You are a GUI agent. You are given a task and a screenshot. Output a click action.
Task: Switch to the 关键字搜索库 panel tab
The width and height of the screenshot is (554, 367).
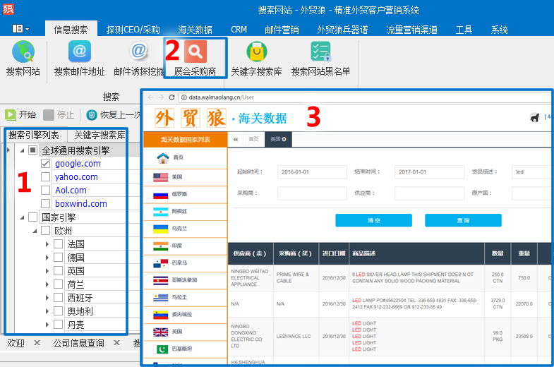click(100, 135)
